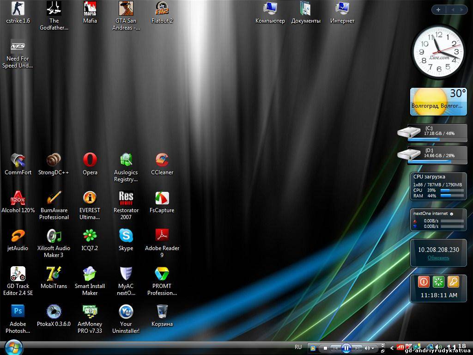Pause playback in taskbar media player

click(346, 349)
